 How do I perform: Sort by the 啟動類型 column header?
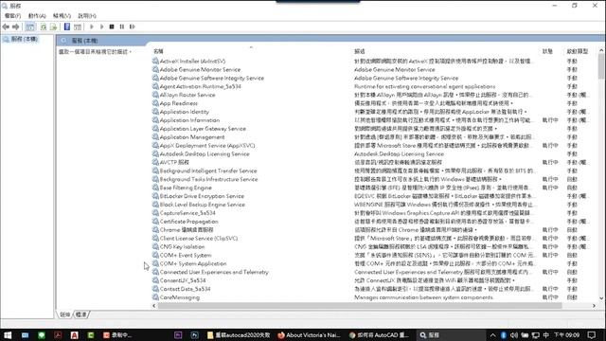(x=578, y=51)
